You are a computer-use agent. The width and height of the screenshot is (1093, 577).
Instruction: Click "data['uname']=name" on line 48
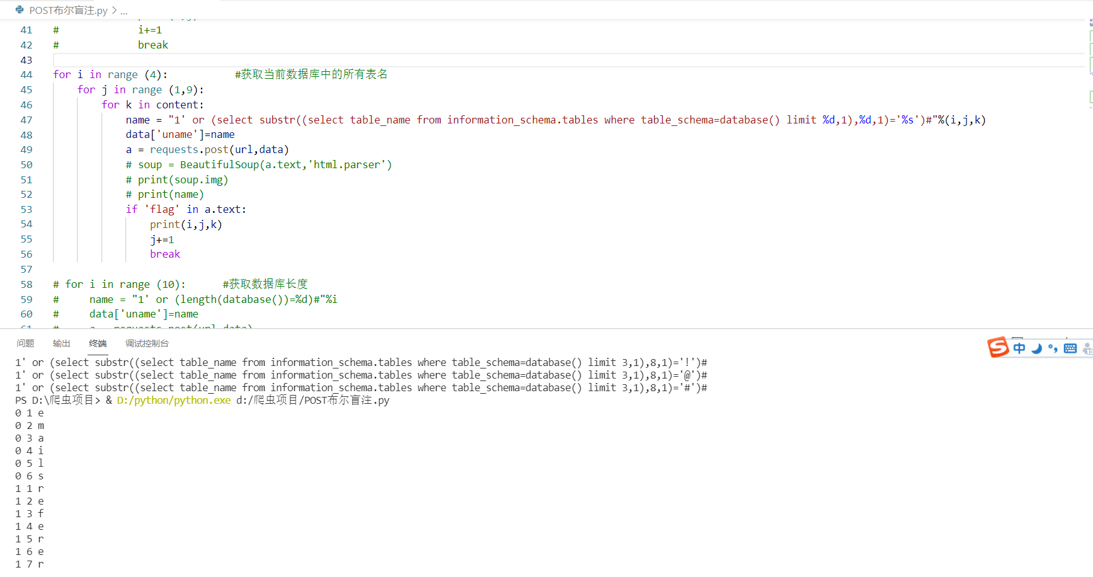tap(180, 135)
